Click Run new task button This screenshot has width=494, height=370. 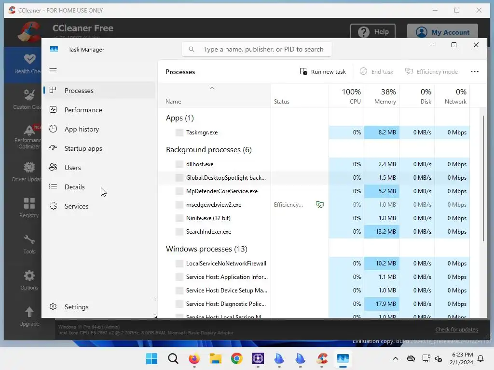point(323,72)
